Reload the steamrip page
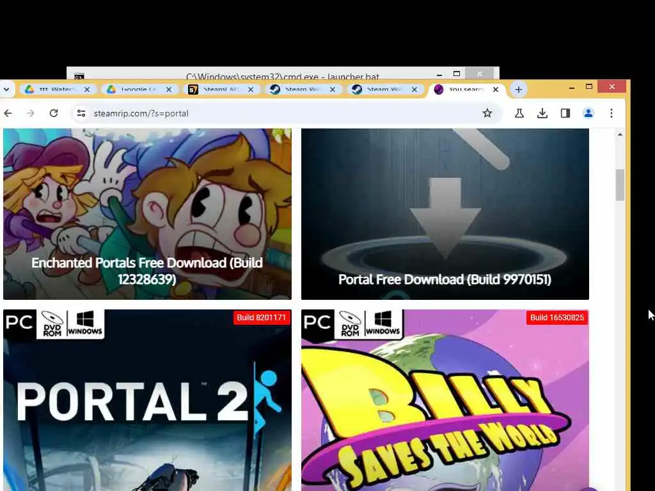 [x=54, y=113]
